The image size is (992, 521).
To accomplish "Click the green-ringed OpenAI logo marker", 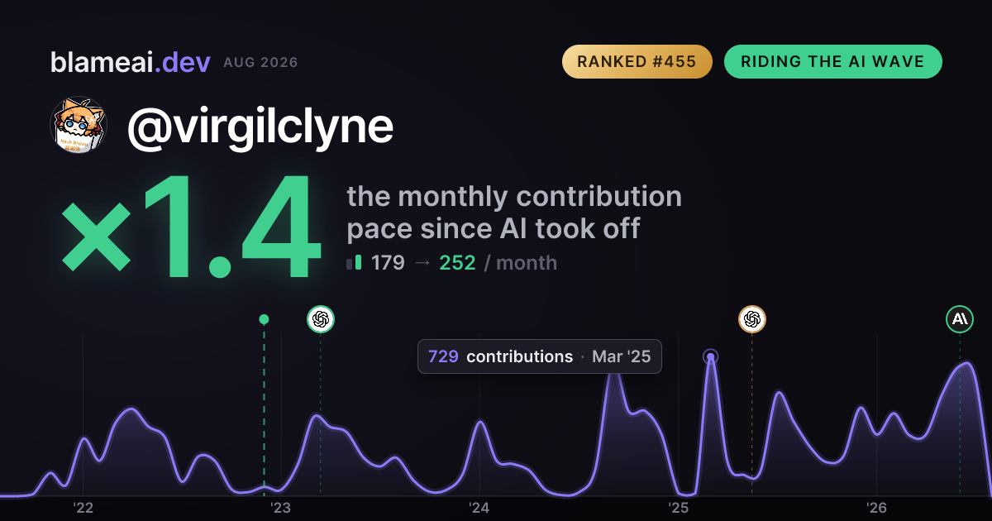I will (x=321, y=319).
